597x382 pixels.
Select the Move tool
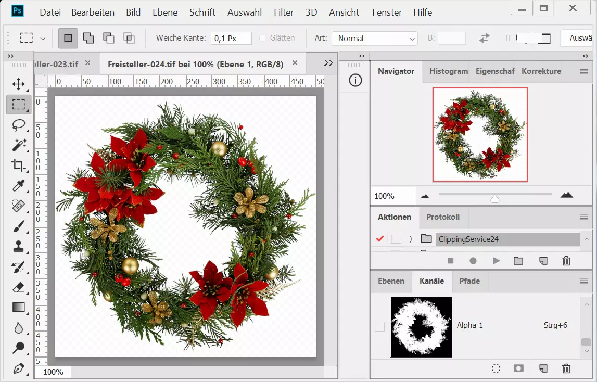tap(19, 84)
